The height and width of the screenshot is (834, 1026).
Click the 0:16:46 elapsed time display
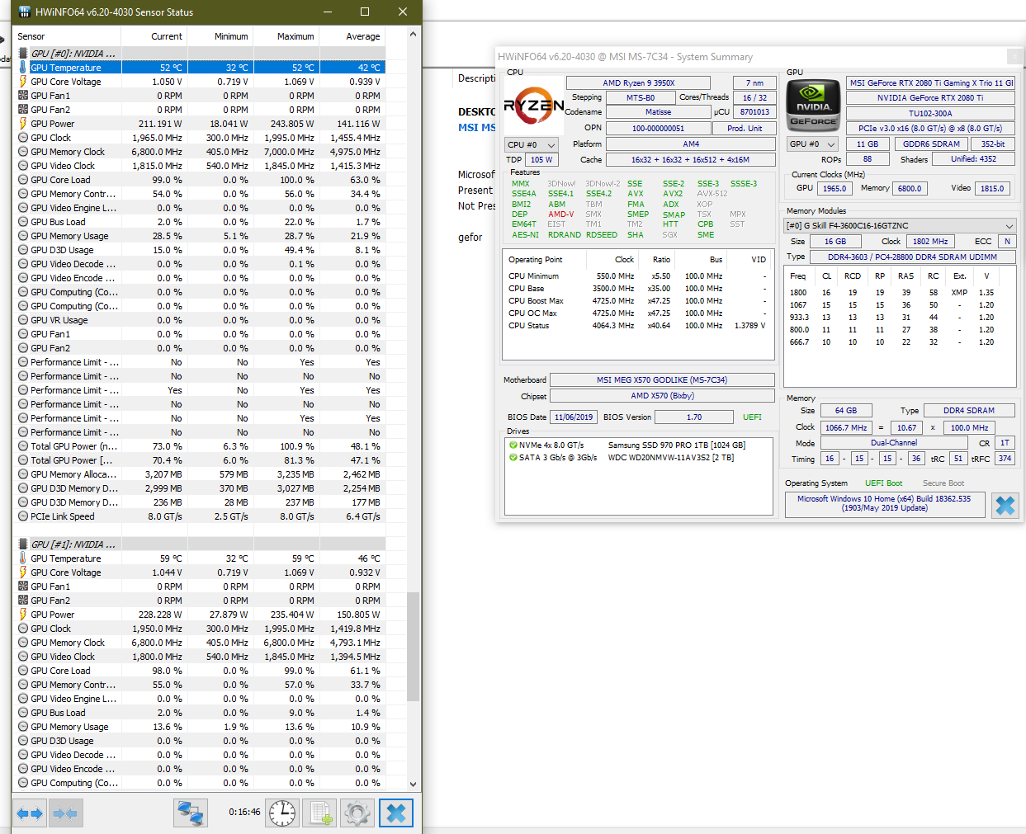pyautogui.click(x=244, y=813)
